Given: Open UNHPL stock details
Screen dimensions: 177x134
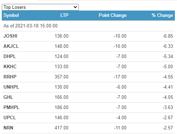Looking at the screenshot, I should 11,87.
